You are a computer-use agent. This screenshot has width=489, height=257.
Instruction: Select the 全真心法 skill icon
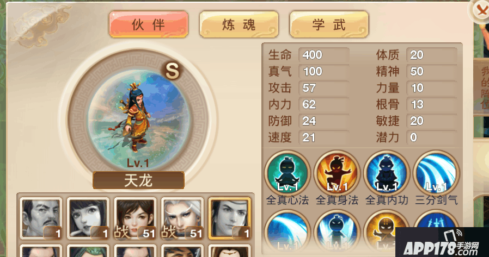pyautogui.click(x=287, y=174)
